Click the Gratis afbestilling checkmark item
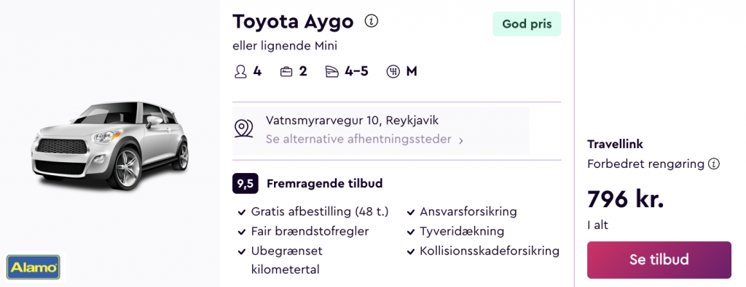The width and height of the screenshot is (746, 287). [313, 211]
